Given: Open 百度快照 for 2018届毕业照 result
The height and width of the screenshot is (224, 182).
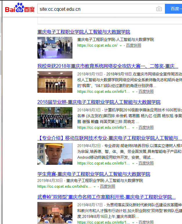Looking at the screenshot, I should [x=146, y=128].
